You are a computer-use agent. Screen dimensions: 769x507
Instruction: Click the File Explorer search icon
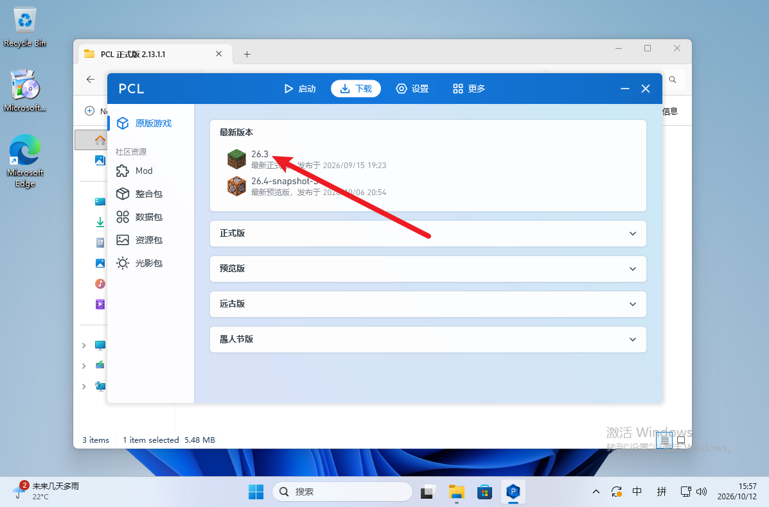(x=673, y=80)
